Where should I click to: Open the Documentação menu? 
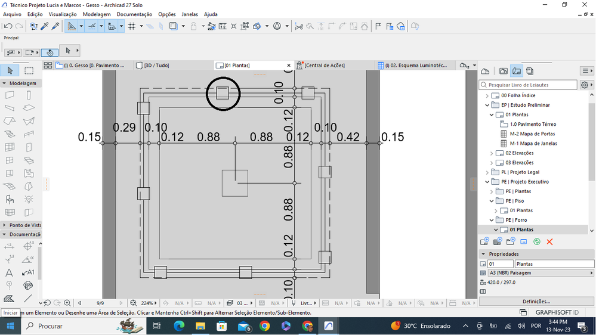pyautogui.click(x=134, y=14)
